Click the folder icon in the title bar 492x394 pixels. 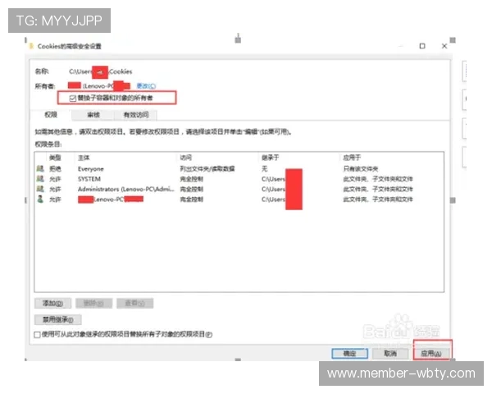tap(31, 46)
